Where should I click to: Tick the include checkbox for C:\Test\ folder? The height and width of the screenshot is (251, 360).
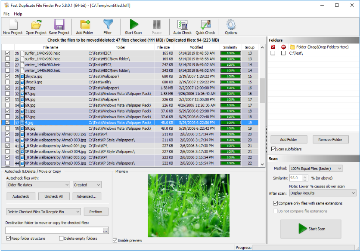tap(273, 53)
